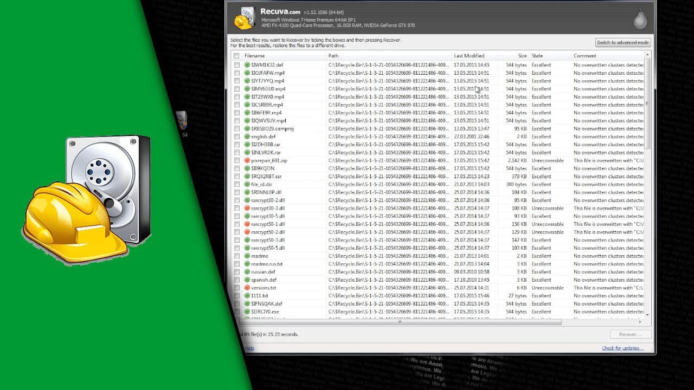Click green status dot of $RBSBO29.camproj
This screenshot has width=694, height=390.
[247, 128]
